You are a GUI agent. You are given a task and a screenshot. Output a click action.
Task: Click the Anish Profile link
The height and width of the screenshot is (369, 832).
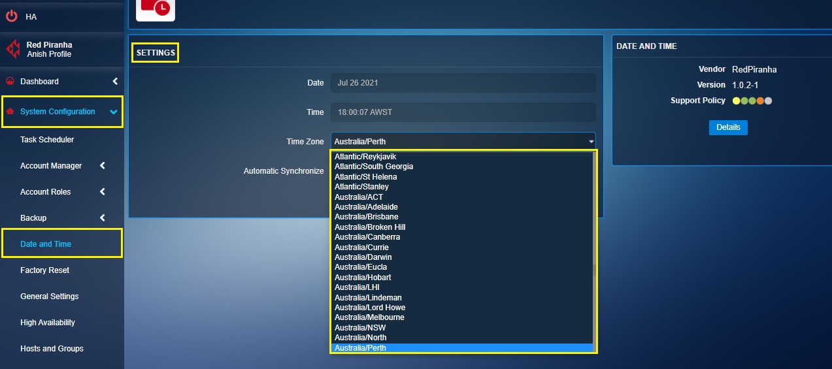coord(49,54)
